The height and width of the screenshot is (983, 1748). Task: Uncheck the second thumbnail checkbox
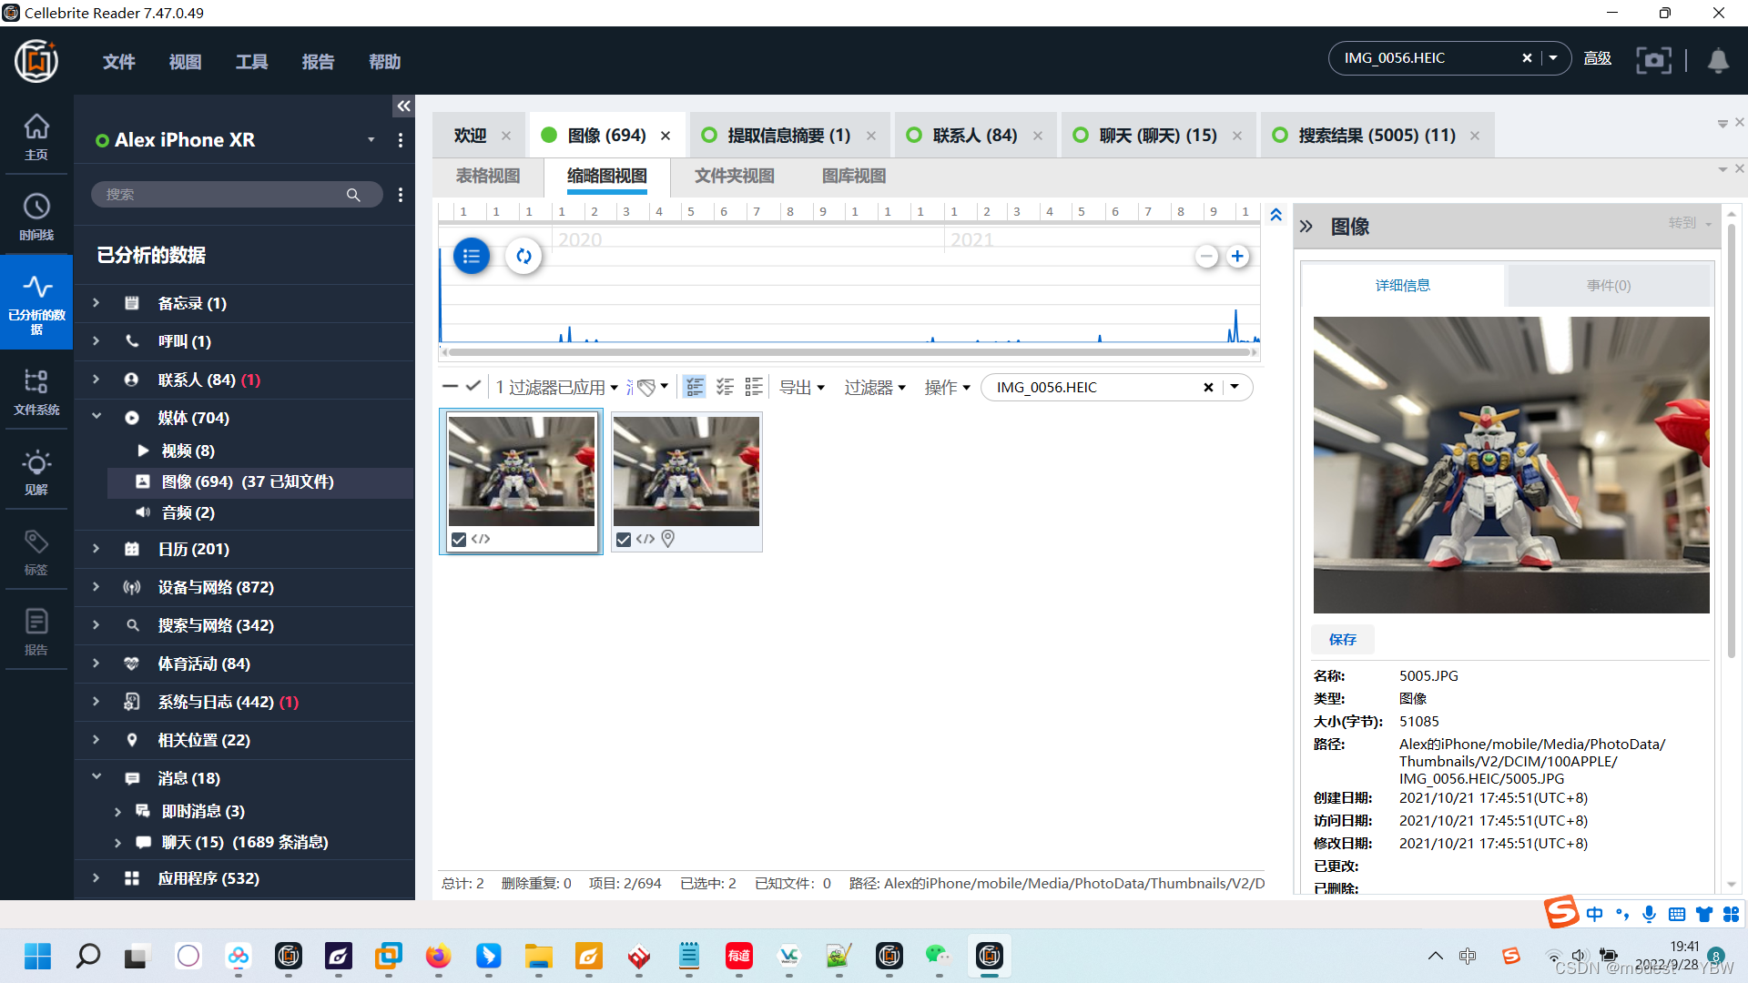coord(624,540)
